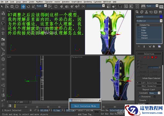Toggle Show End Result icon
This screenshot has width=164, height=116.
[144, 47]
